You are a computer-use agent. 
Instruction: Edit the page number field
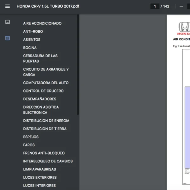tap(155, 6)
